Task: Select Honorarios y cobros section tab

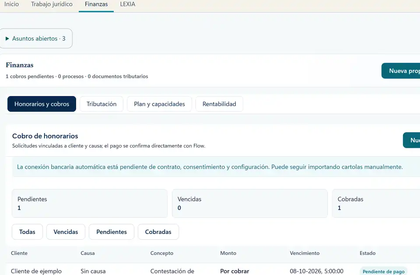Action: (x=42, y=104)
